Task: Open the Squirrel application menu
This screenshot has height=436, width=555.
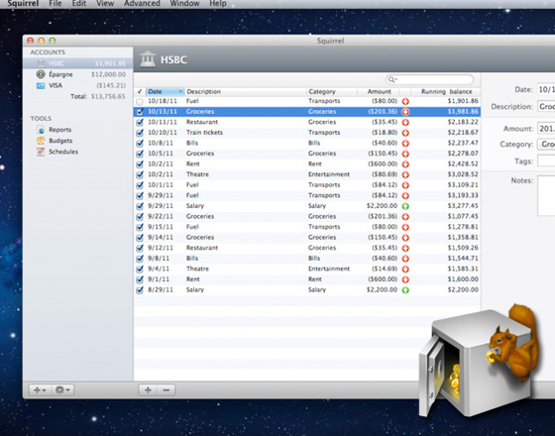Action: [x=23, y=4]
